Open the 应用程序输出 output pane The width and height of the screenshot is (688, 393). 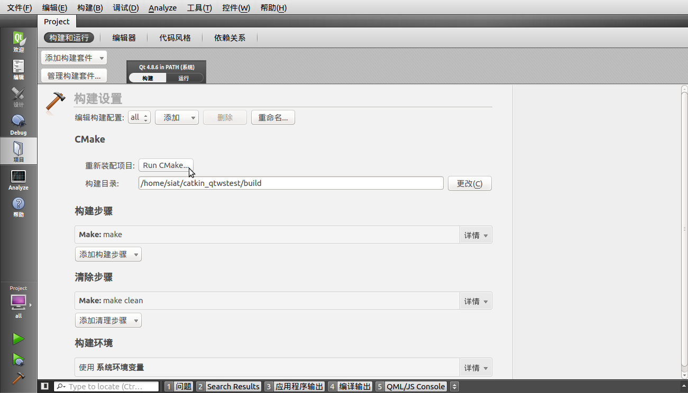(295, 386)
